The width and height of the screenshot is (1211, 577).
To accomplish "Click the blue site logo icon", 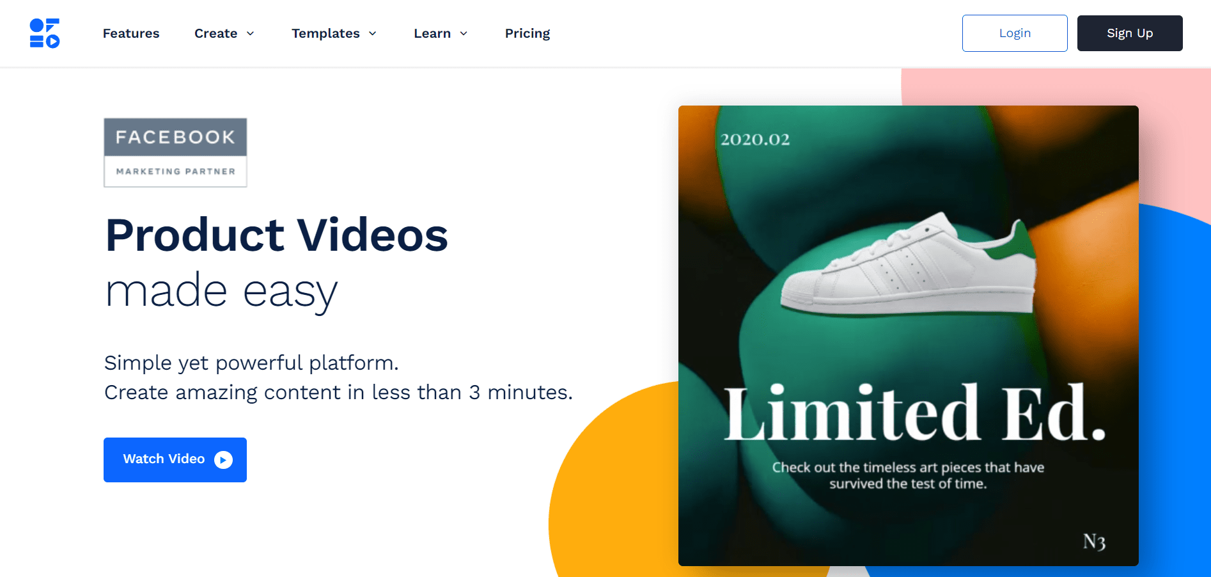I will (x=45, y=33).
